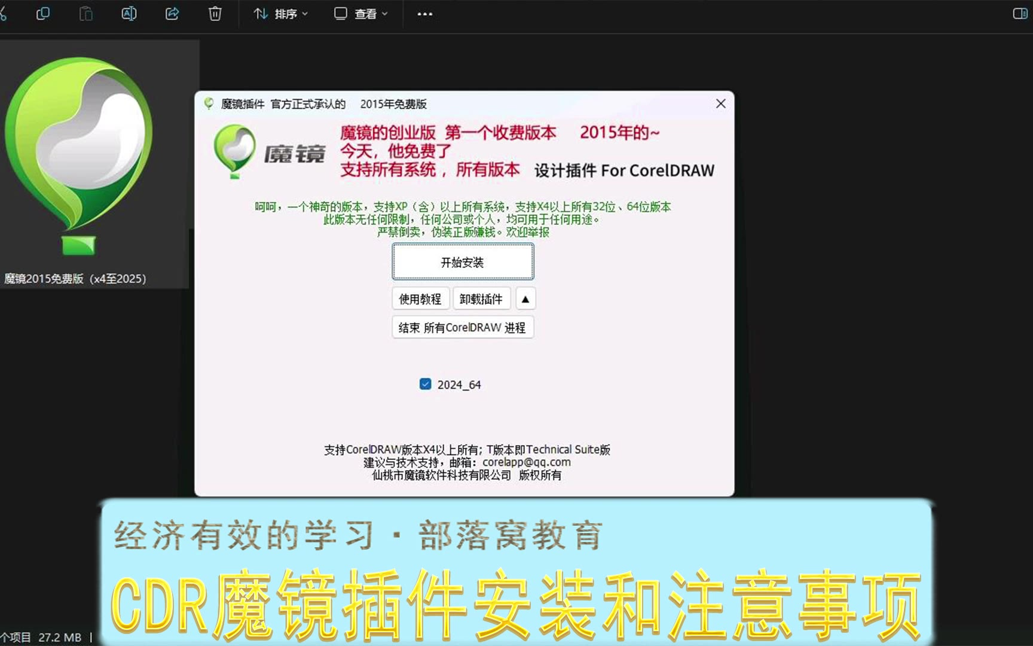Image resolution: width=1033 pixels, height=646 pixels.
Task: Click the corelapp@qq.com email text
Action: (527, 462)
